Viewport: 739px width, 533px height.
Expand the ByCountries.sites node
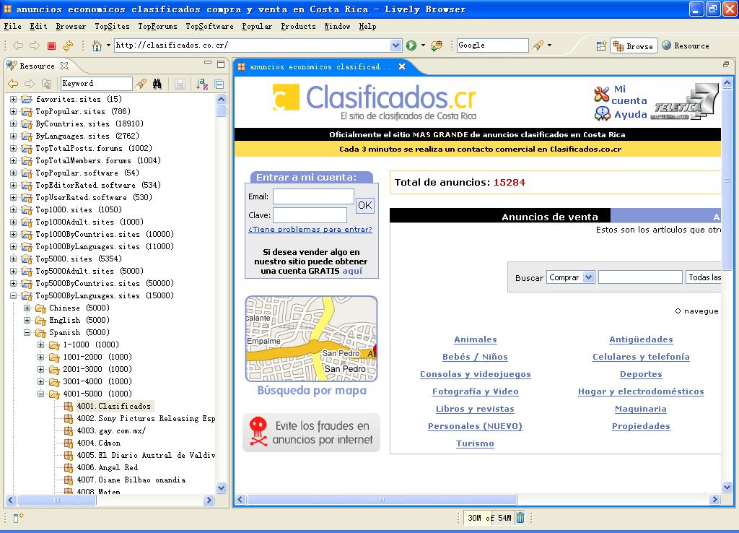click(x=13, y=123)
